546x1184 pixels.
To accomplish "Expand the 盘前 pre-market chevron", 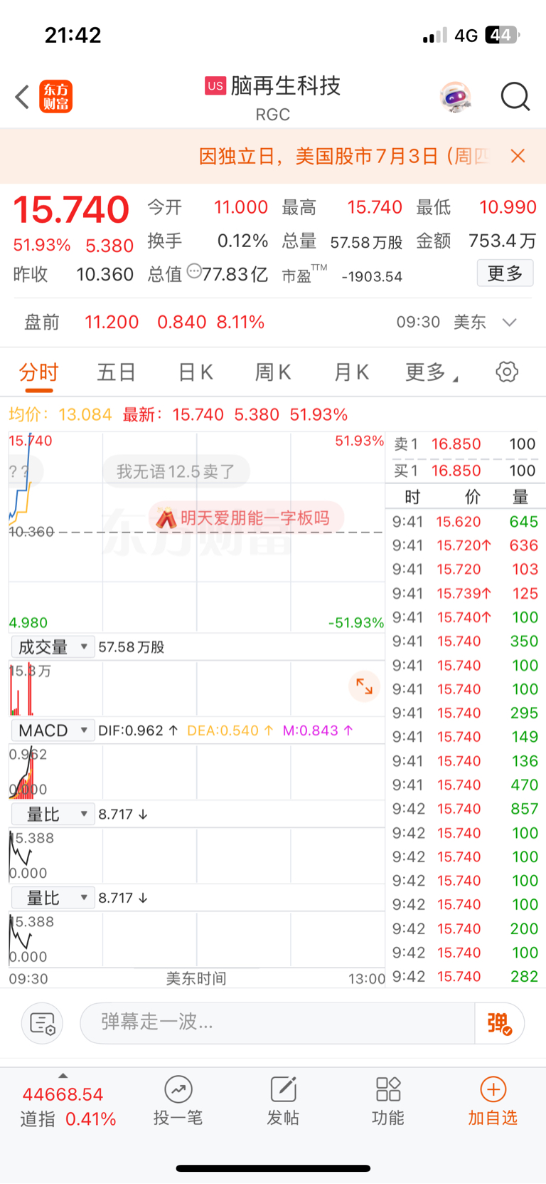I will 509,323.
